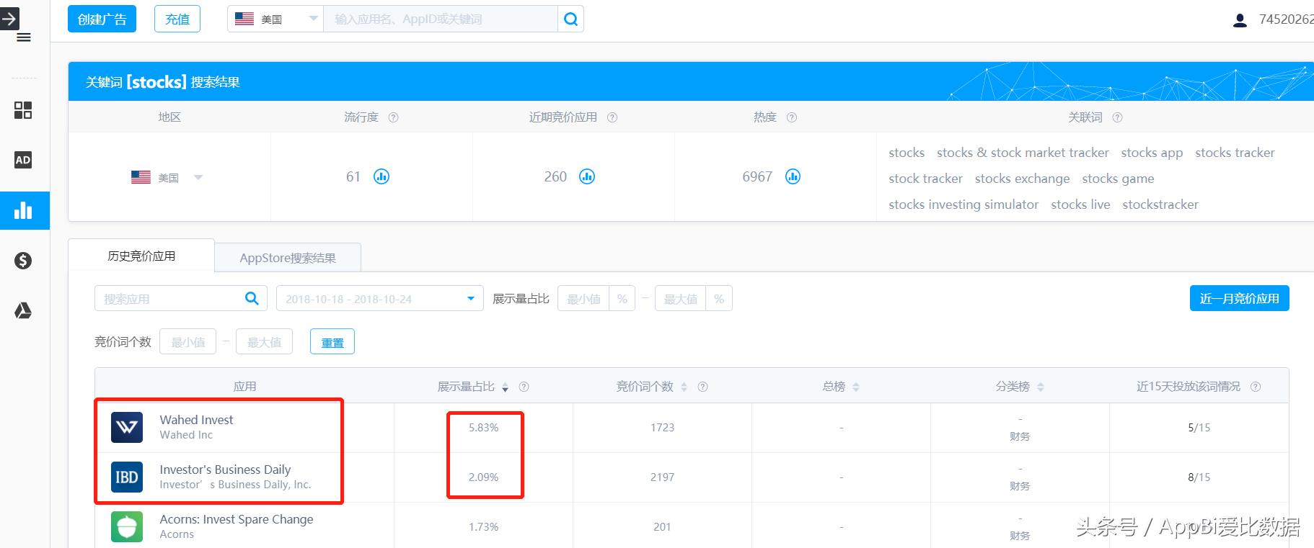Screen dimensions: 1314x548
Task: Click the Investor's Business Daily IBD icon
Action: 127,477
